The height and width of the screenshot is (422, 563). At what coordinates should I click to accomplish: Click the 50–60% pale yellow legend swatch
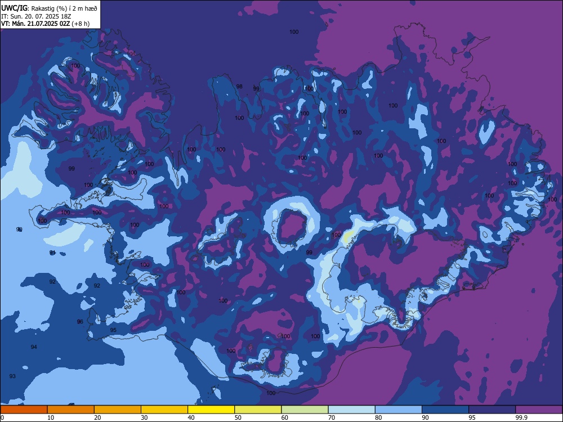point(258,410)
